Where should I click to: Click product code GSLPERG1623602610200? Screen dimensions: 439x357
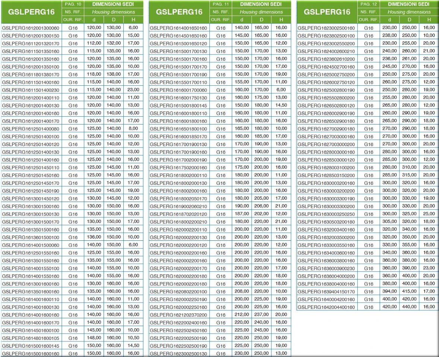[x=326, y=59]
